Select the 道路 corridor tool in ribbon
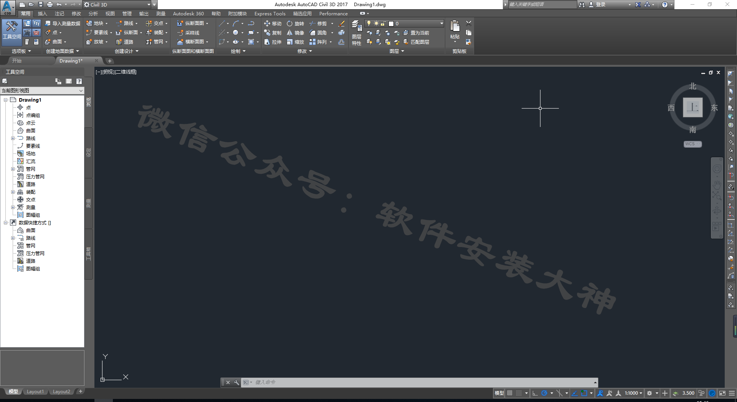Image resolution: width=737 pixels, height=402 pixels. (125, 42)
